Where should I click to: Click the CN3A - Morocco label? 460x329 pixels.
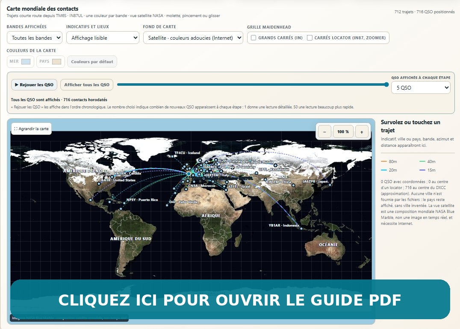tap(202, 186)
